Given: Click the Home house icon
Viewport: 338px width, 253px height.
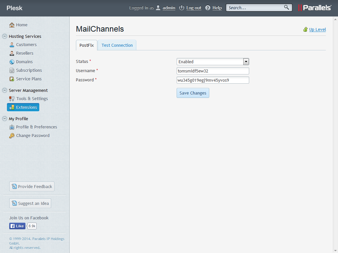Looking at the screenshot, I should (x=12, y=25).
